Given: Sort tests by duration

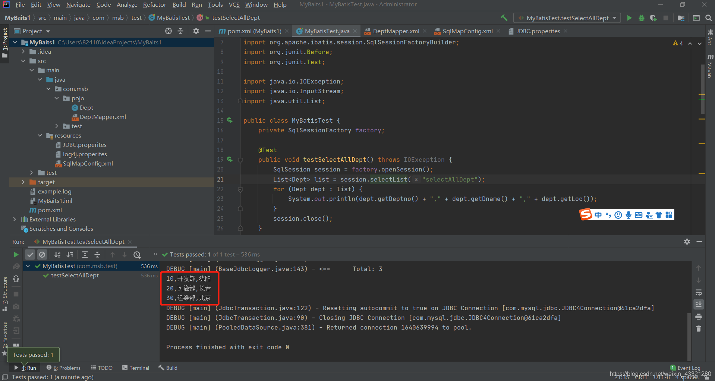Looking at the screenshot, I should [70, 255].
